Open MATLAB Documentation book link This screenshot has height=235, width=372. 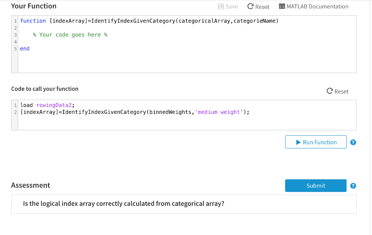pyautogui.click(x=314, y=7)
